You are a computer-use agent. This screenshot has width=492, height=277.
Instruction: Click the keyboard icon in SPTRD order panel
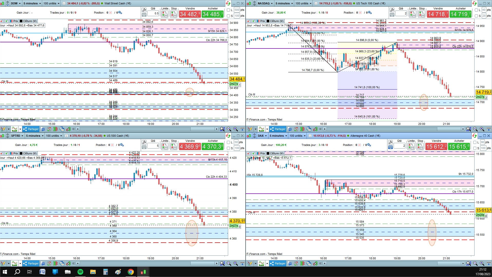[144, 147]
